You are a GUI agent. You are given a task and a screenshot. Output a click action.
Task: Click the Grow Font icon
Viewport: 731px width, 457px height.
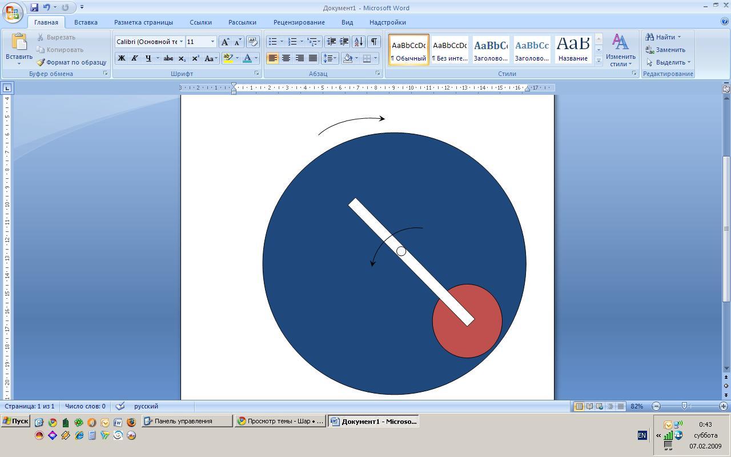(x=225, y=42)
